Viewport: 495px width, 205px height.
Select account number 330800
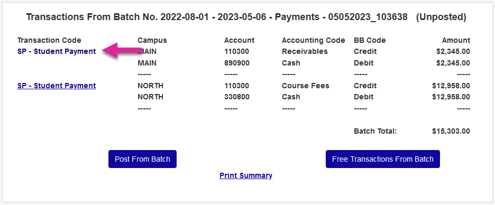point(237,97)
